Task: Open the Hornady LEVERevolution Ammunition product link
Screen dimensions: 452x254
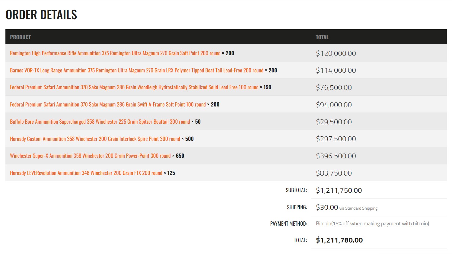Action: point(86,173)
